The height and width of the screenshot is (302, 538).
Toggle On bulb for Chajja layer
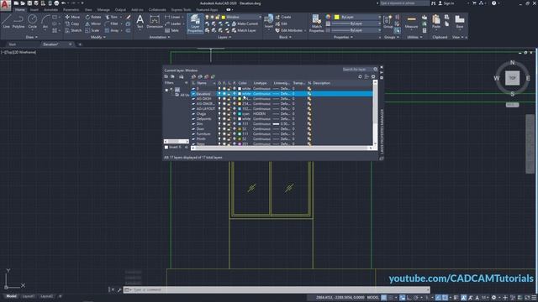[x=219, y=114]
